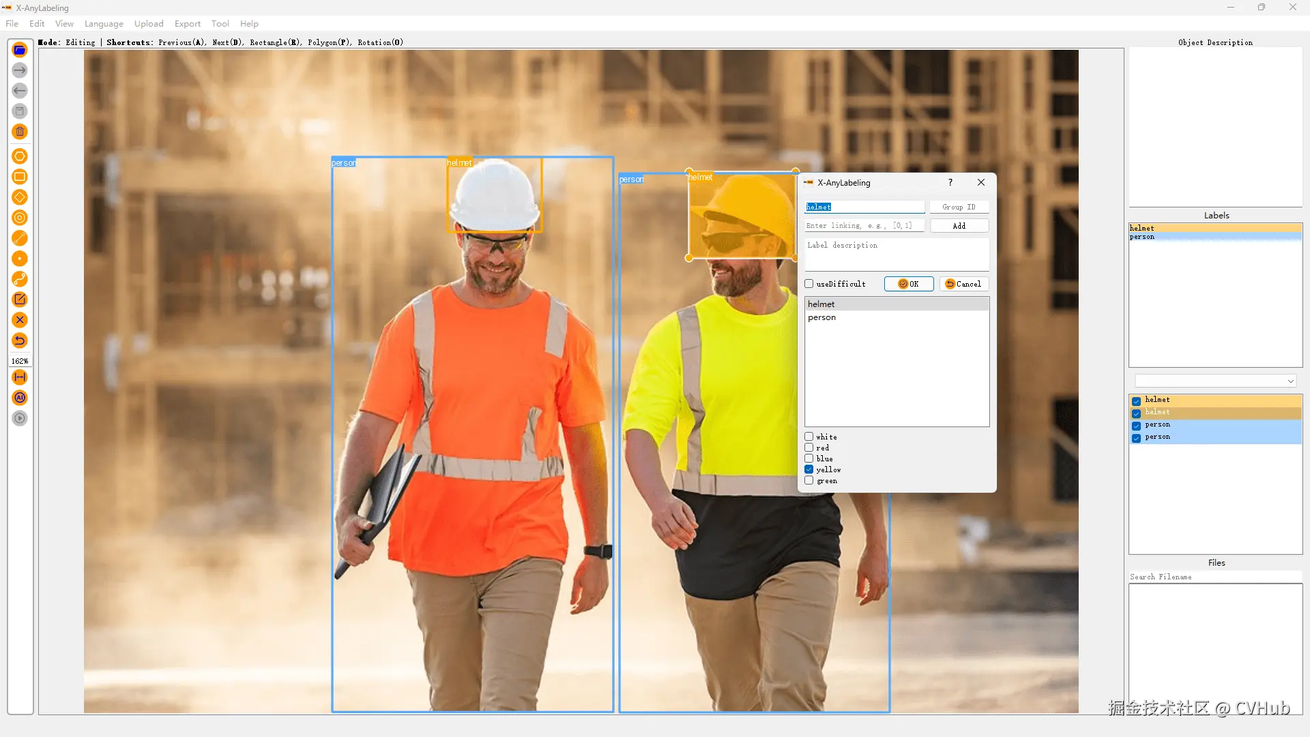This screenshot has height=737, width=1310.
Task: Uncheck the yellow attribute checkbox
Action: click(809, 469)
